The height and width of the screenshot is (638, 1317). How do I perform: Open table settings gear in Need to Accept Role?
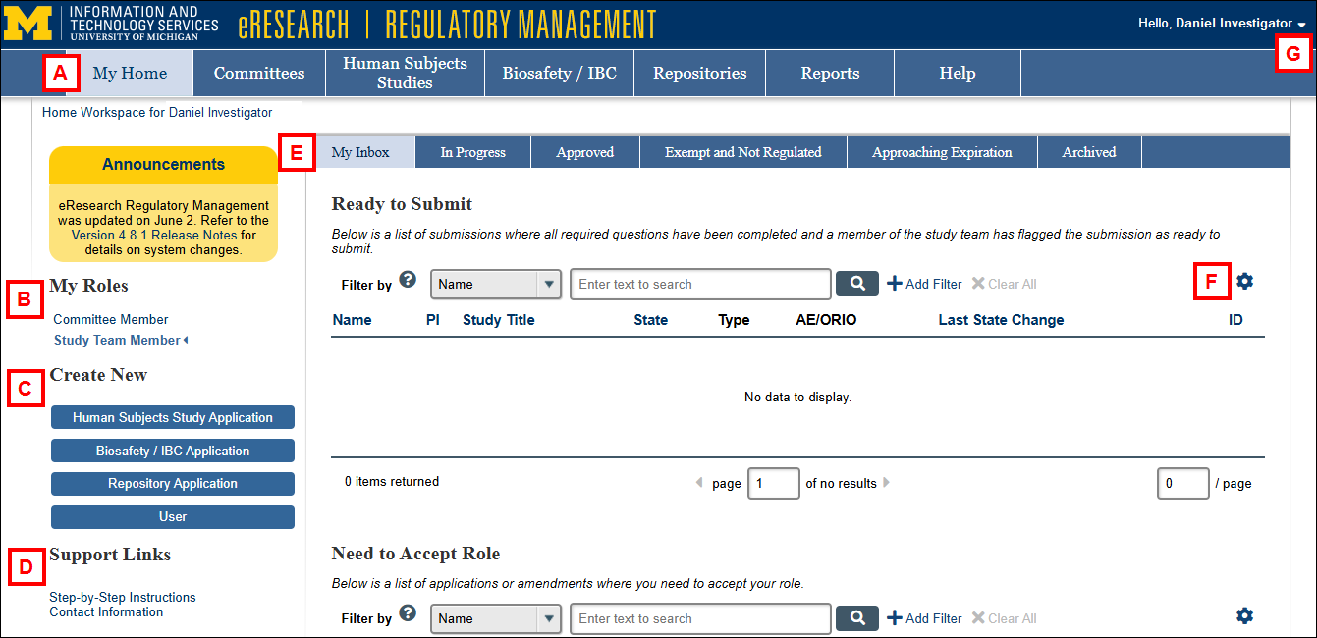click(x=1244, y=616)
